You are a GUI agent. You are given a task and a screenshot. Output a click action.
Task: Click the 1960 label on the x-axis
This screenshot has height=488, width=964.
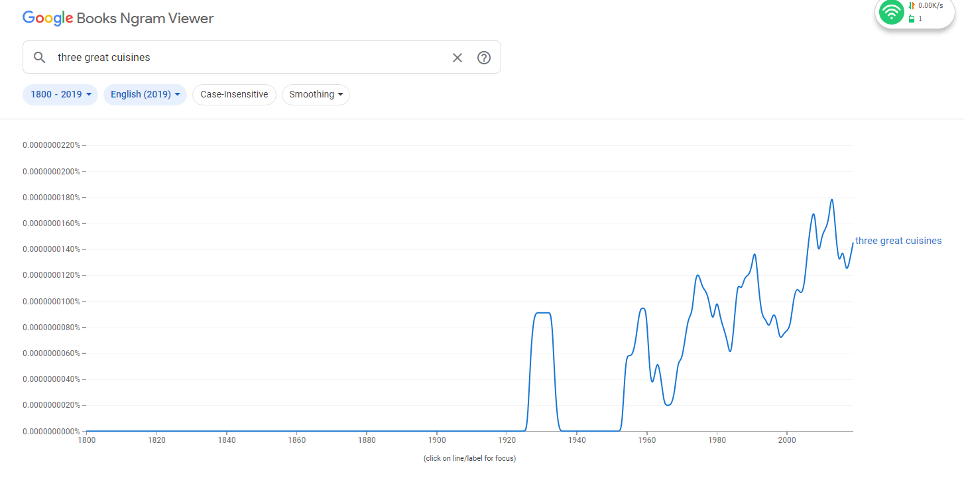[646, 440]
